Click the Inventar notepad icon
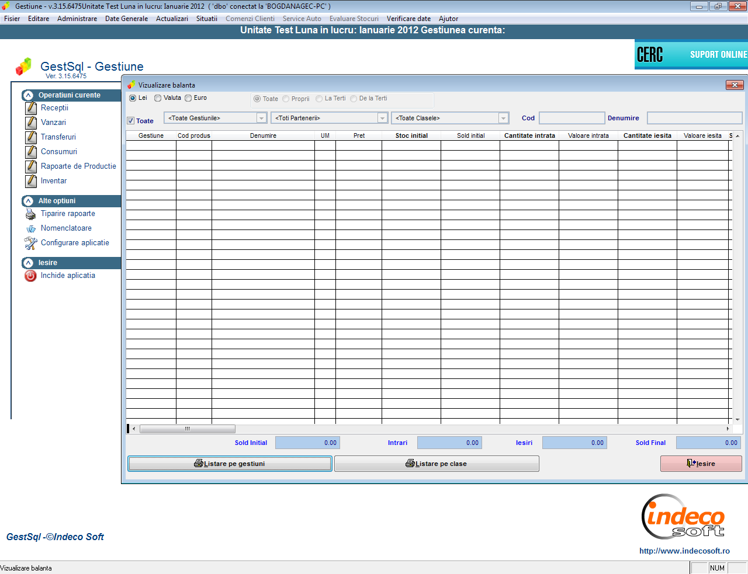 pos(31,181)
